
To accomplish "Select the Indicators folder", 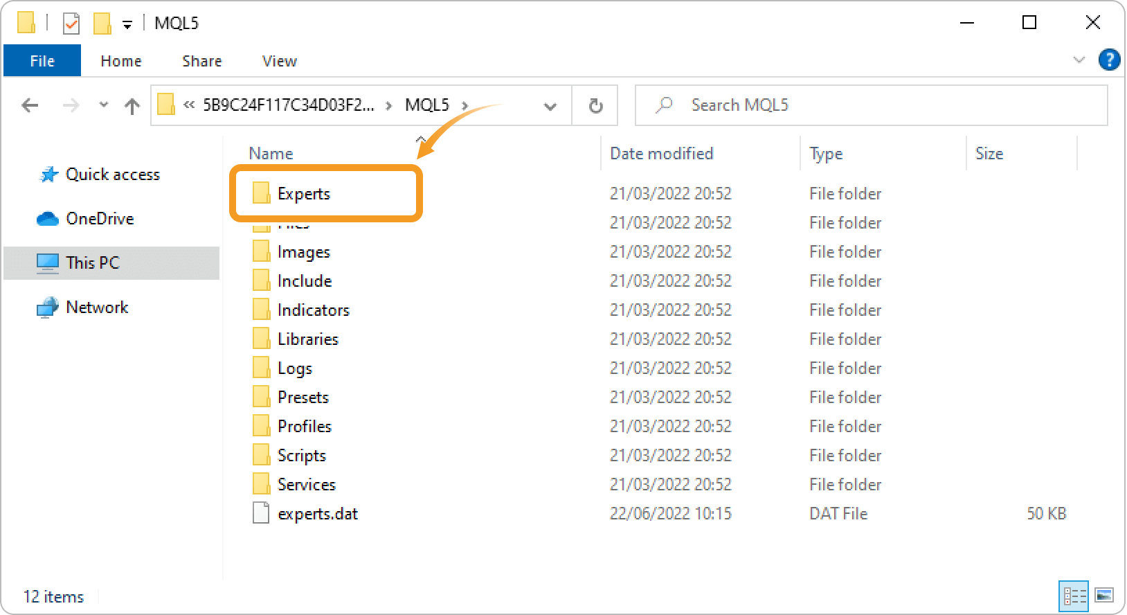I will tap(313, 310).
